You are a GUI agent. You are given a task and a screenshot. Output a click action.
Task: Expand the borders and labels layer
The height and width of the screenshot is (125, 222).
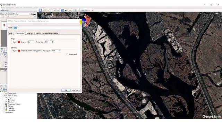[x=2, y=96]
